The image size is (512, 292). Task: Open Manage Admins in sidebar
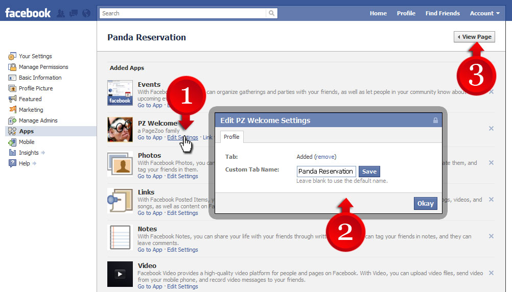38,120
